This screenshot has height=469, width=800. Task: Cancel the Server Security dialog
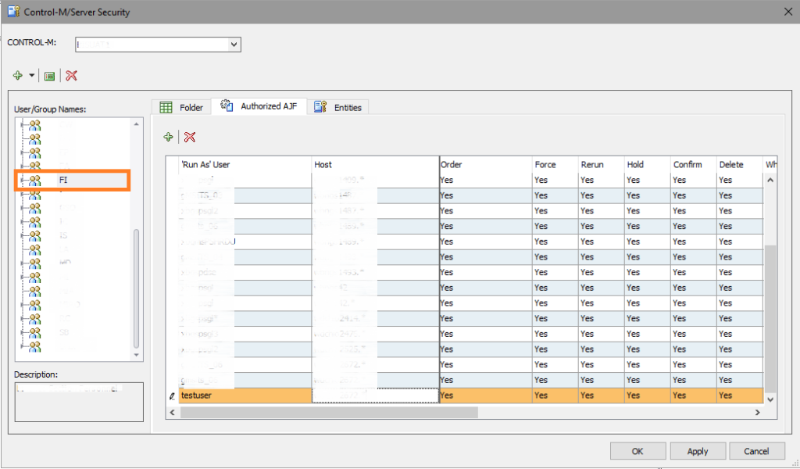[x=756, y=451]
